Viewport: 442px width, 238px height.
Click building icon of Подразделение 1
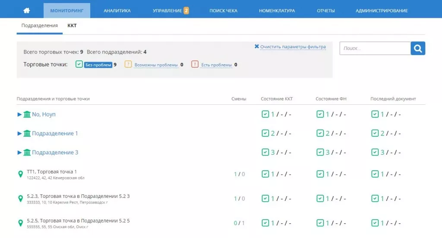point(27,134)
